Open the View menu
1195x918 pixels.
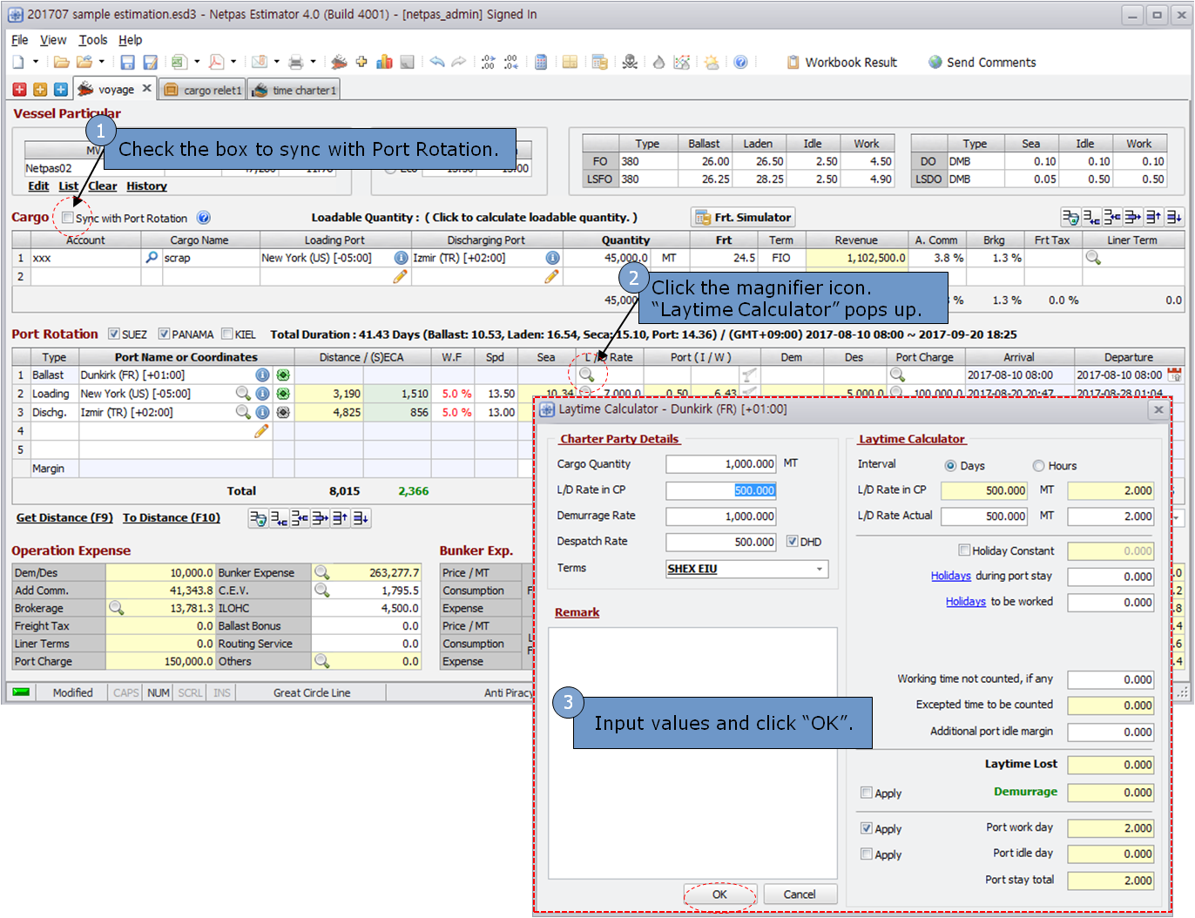pos(53,40)
